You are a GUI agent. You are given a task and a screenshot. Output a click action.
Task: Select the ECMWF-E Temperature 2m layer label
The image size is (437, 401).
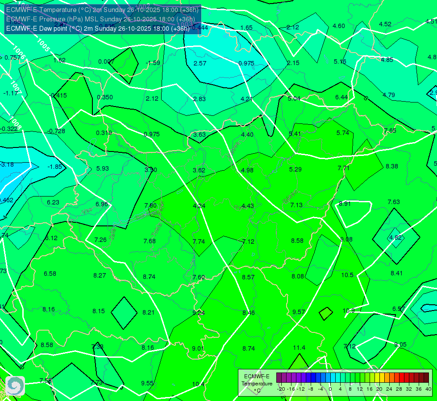click(x=102, y=10)
